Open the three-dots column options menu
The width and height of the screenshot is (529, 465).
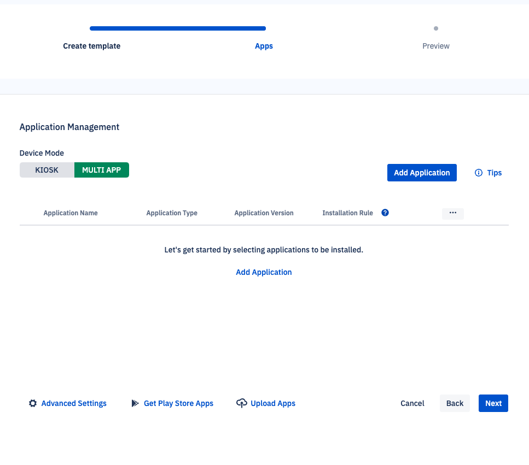pos(453,213)
